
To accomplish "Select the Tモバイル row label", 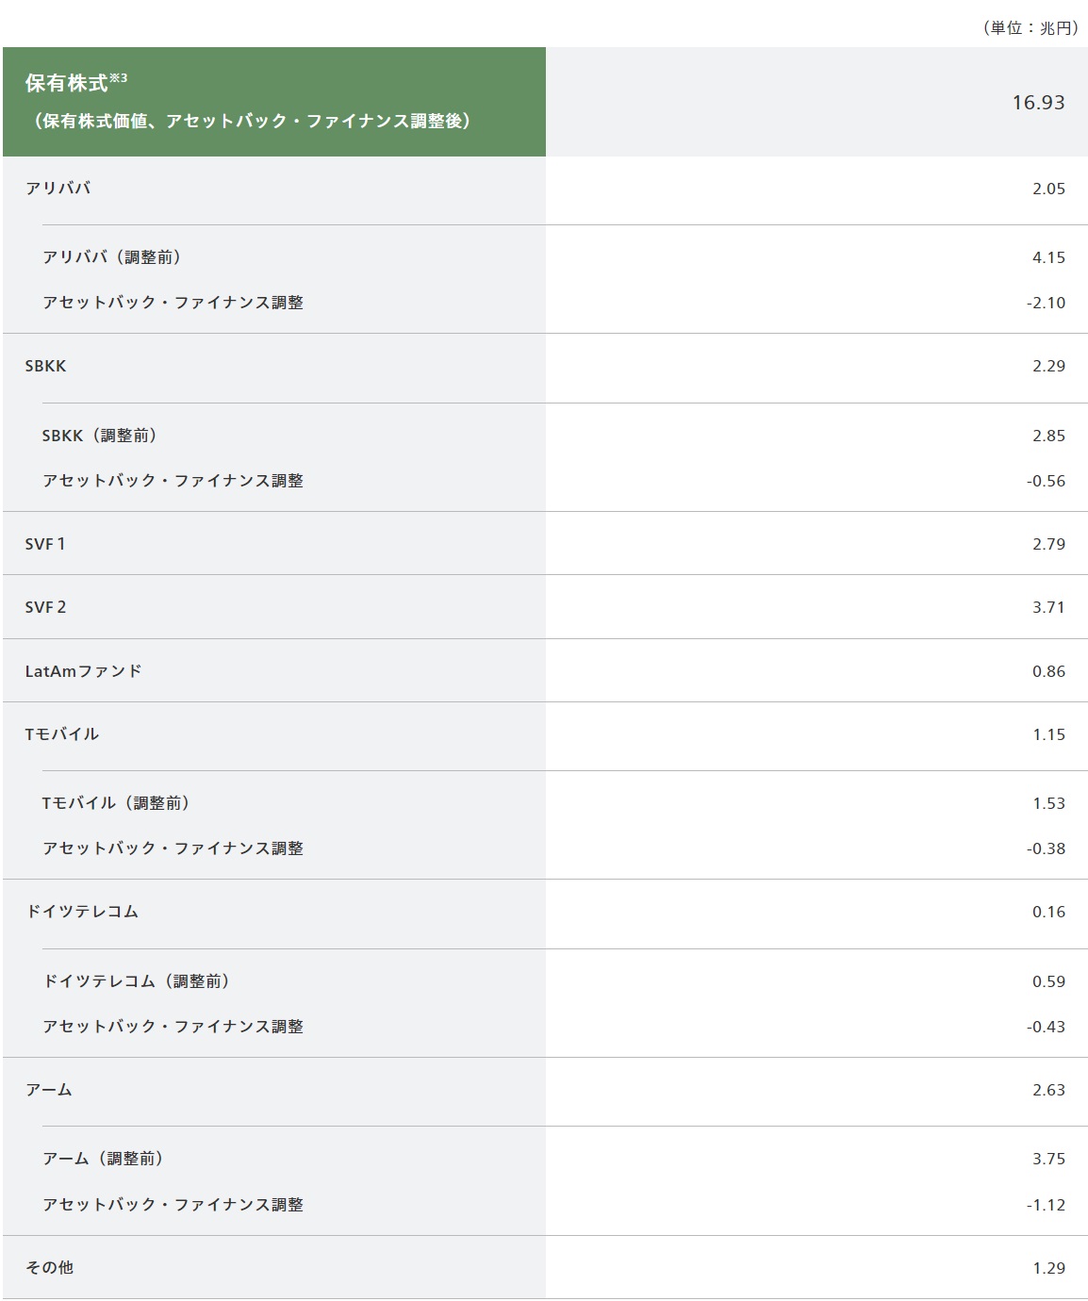I will (61, 734).
